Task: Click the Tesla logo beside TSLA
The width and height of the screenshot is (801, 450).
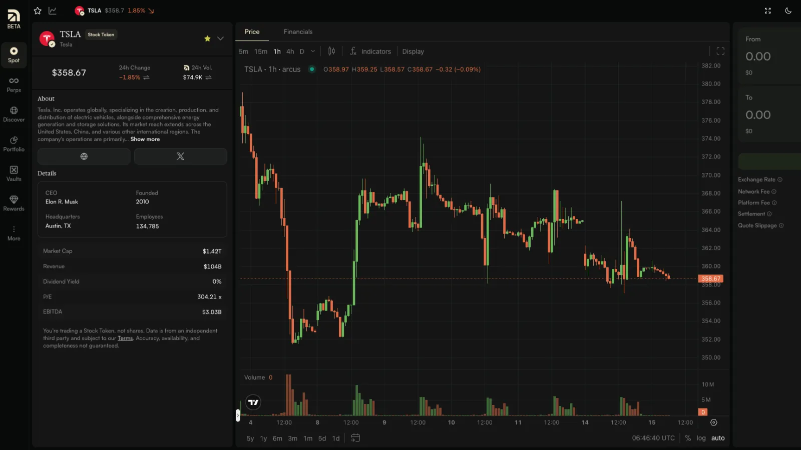Action: tap(47, 38)
